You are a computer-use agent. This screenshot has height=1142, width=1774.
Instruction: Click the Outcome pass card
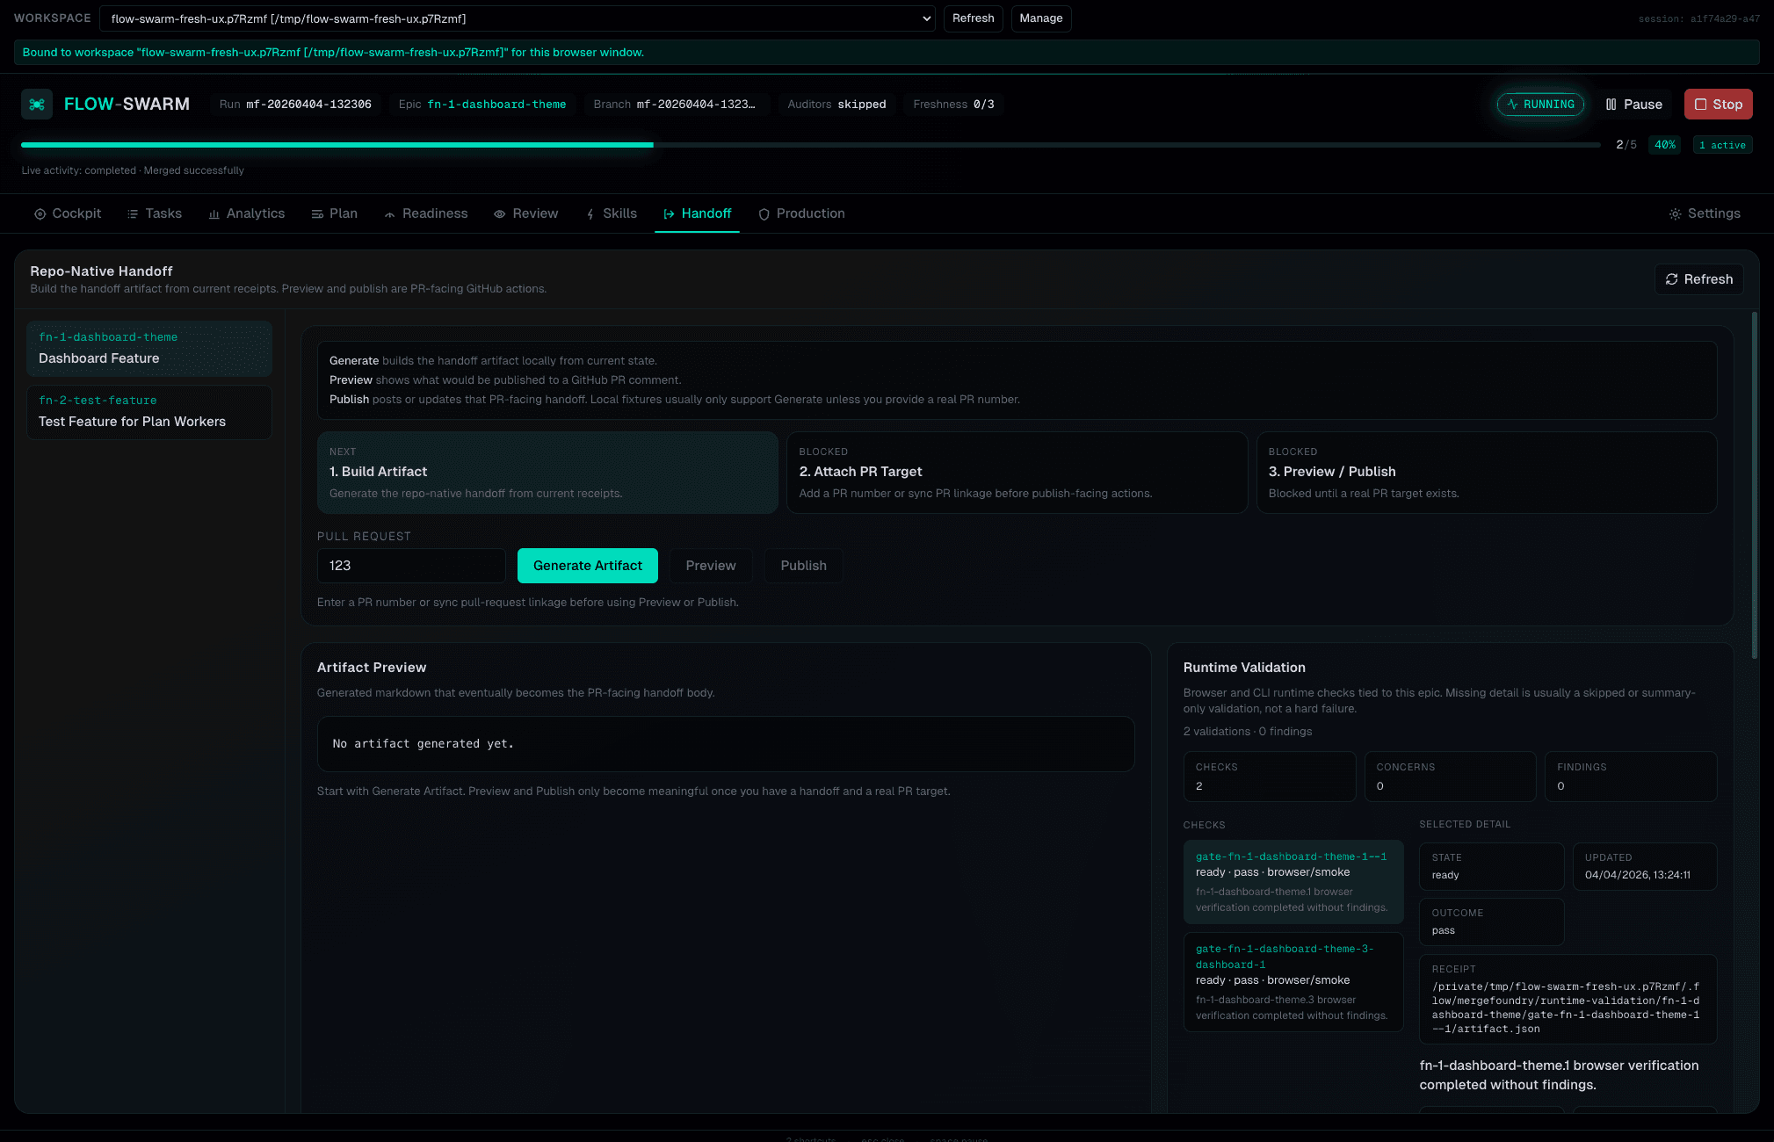[x=1491, y=922]
